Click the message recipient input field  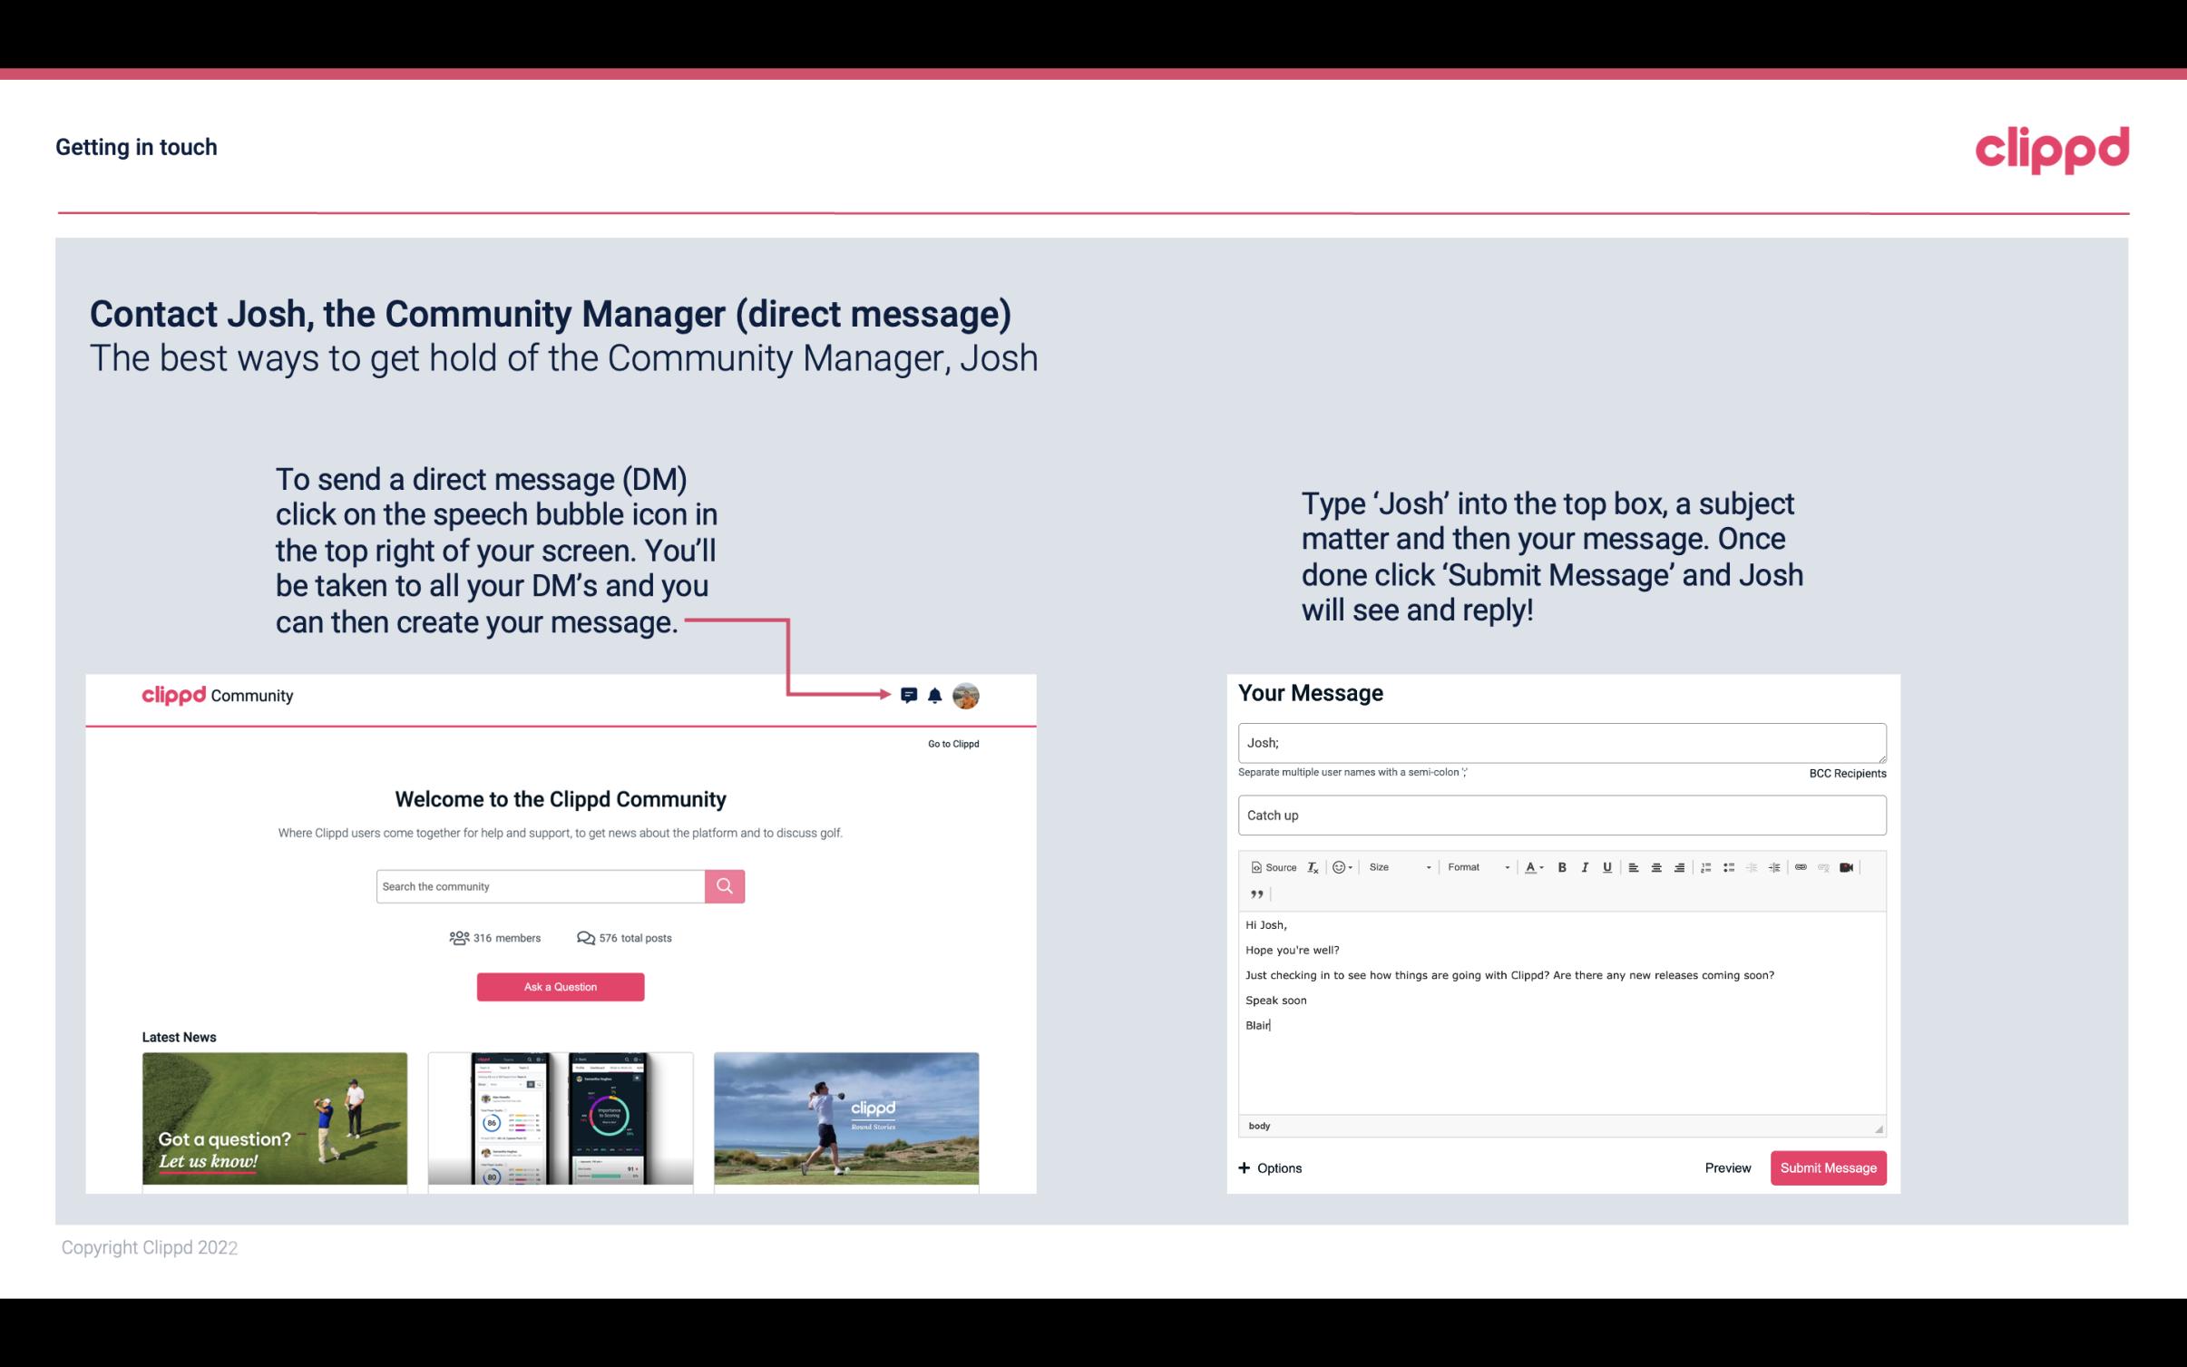[1560, 742]
